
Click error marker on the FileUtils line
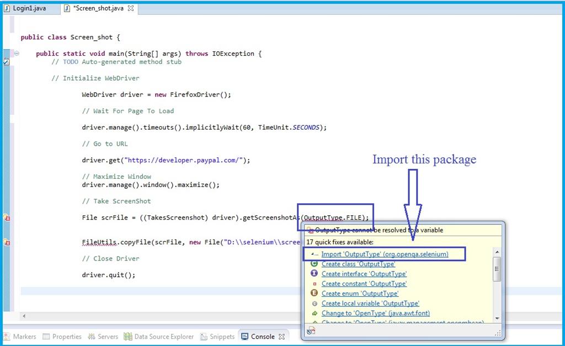7,242
